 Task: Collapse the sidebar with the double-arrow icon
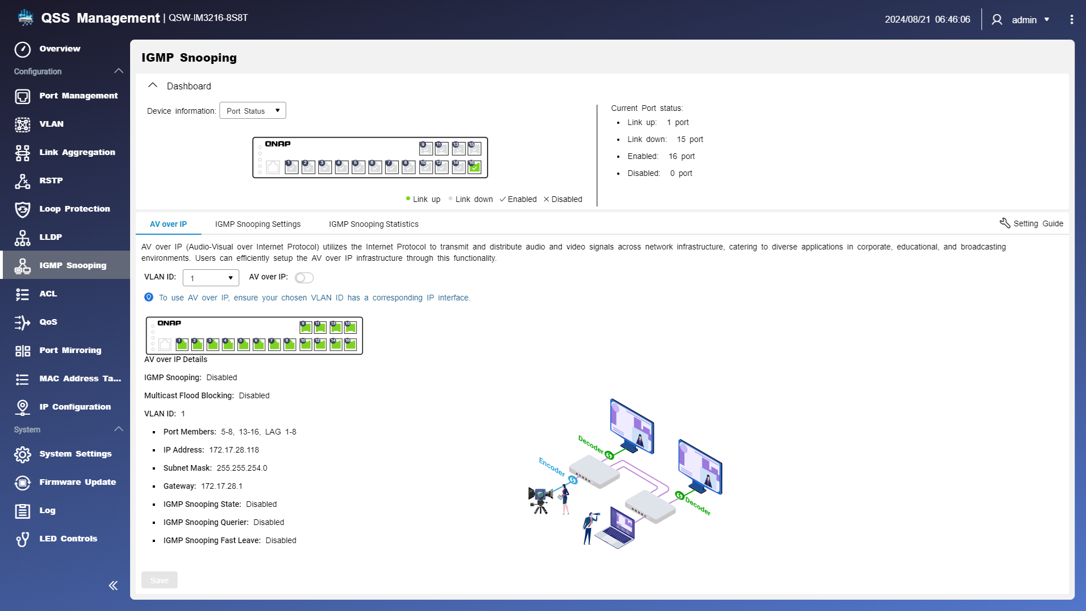coord(113,586)
